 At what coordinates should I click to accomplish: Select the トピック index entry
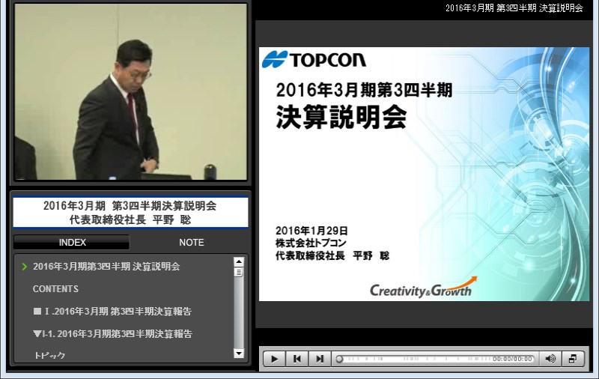pyautogui.click(x=49, y=355)
